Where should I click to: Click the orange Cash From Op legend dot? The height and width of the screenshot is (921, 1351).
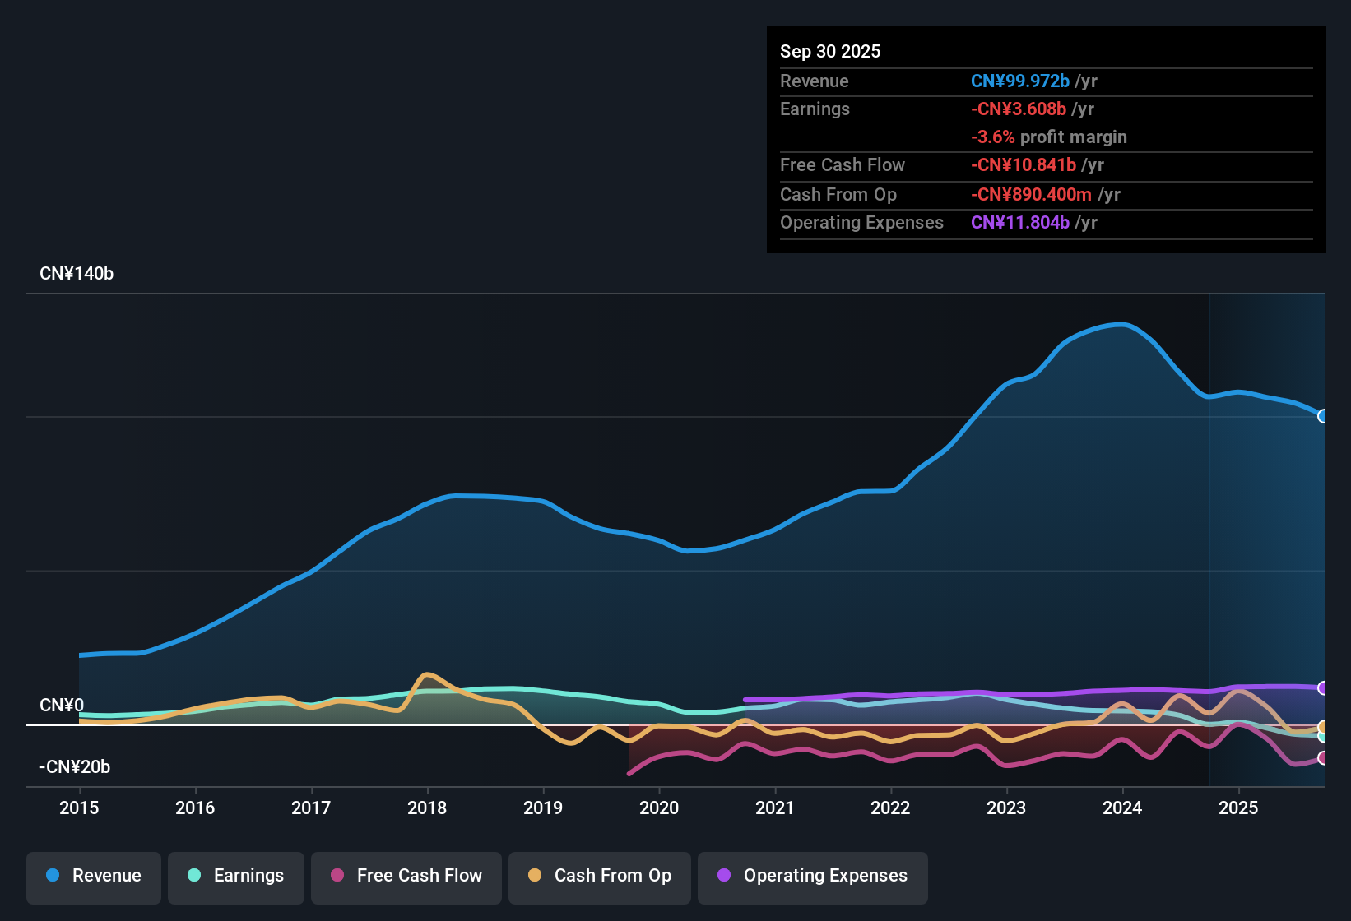pos(534,876)
